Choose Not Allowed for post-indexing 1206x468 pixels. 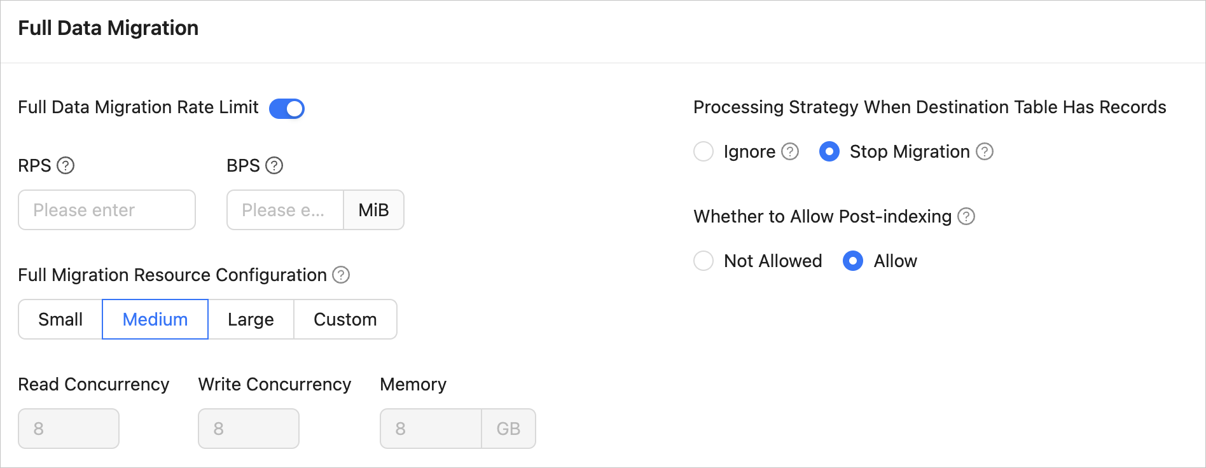tap(703, 261)
